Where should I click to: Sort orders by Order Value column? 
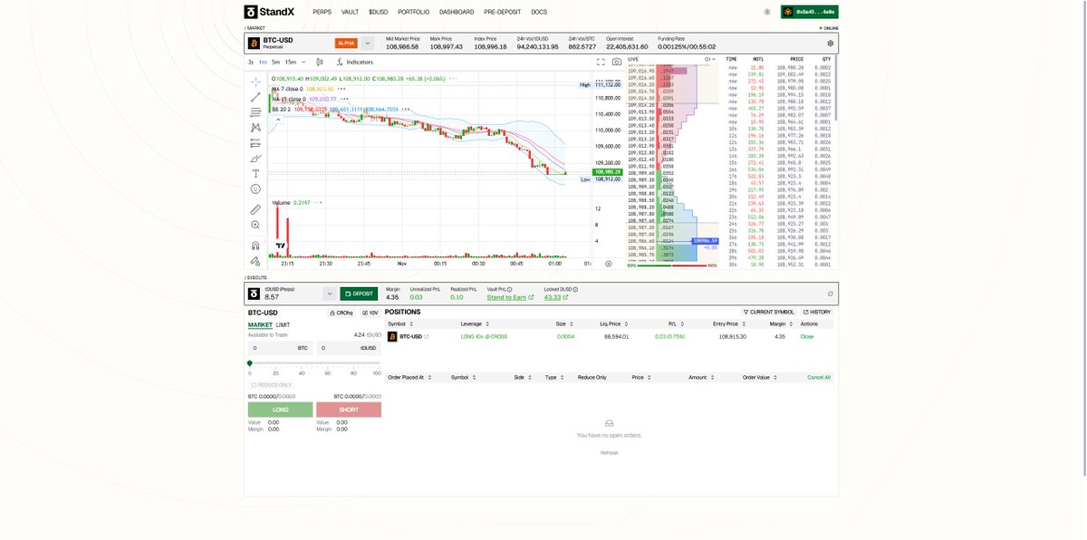pyautogui.click(x=758, y=377)
